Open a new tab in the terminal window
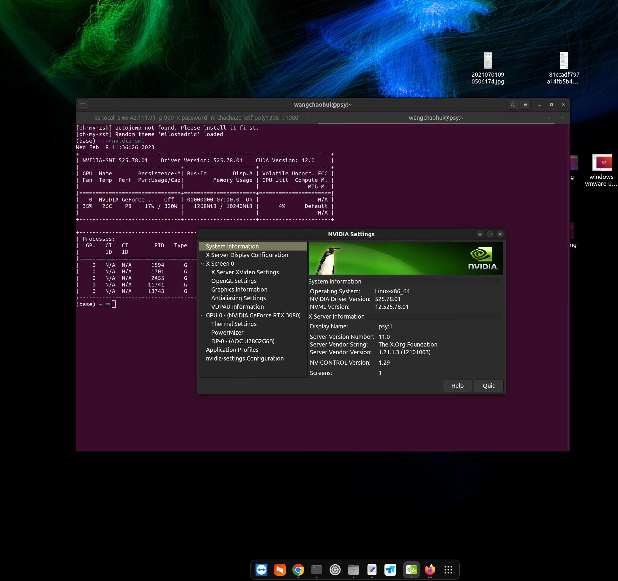Image resolution: width=618 pixels, height=581 pixels. tap(83, 105)
